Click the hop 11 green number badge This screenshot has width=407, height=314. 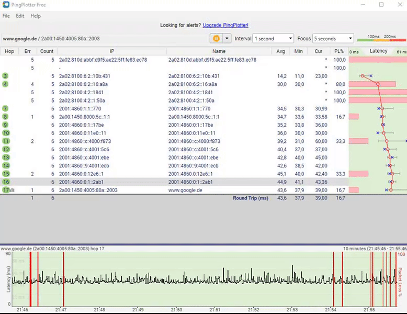click(6, 141)
